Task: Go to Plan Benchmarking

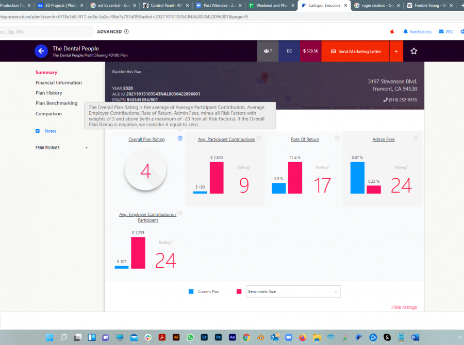Action: click(56, 104)
